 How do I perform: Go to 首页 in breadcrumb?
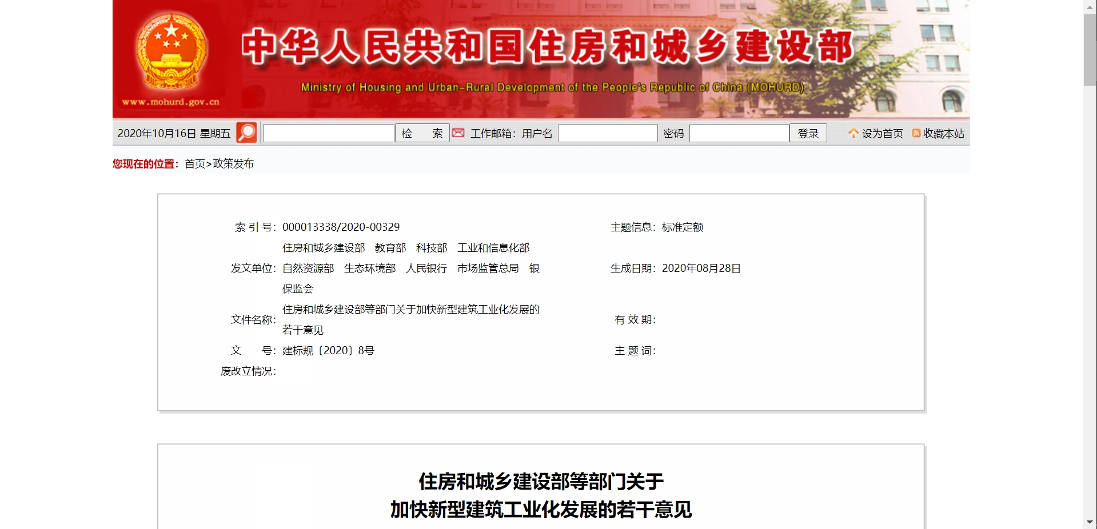194,164
